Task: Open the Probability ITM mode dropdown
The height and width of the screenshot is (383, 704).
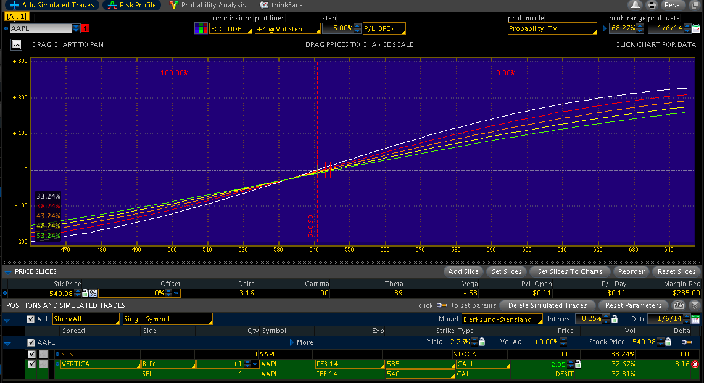Action: tap(553, 28)
